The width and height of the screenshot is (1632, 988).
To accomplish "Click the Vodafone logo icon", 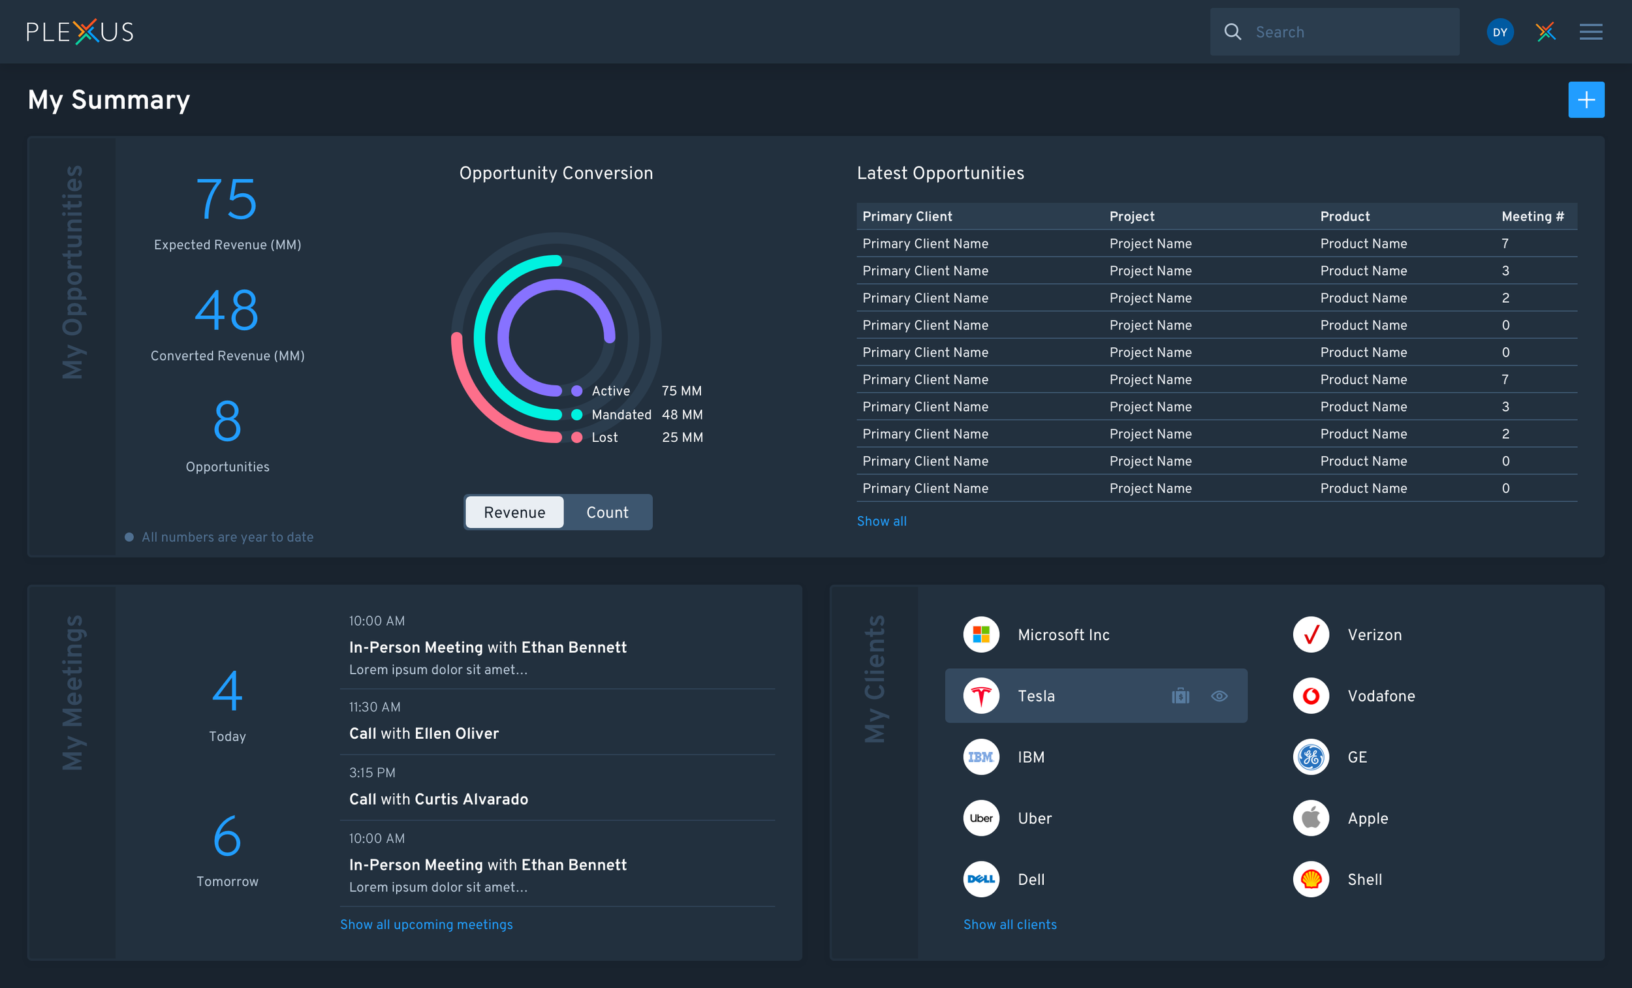I will [1311, 696].
